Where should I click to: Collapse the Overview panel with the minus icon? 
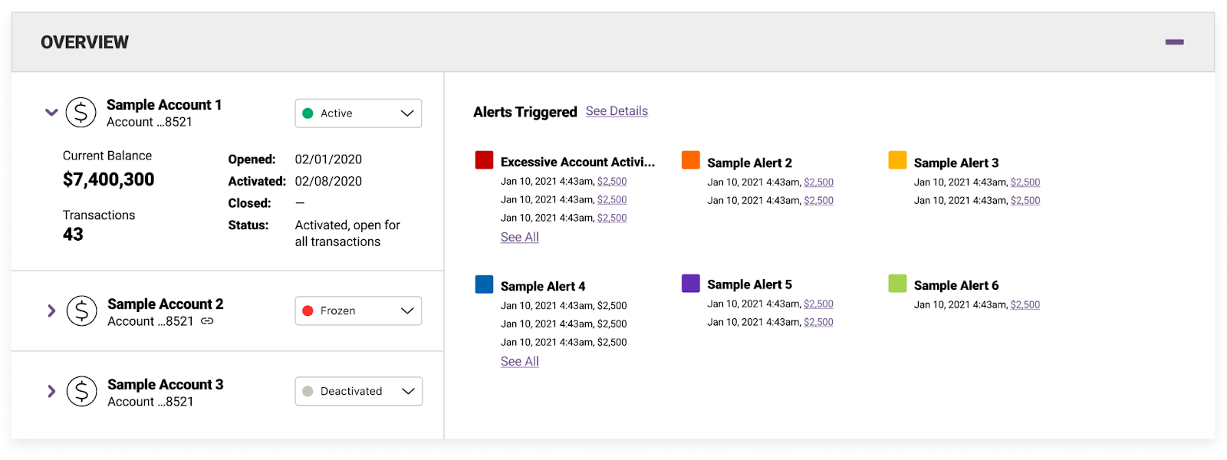click(x=1174, y=42)
